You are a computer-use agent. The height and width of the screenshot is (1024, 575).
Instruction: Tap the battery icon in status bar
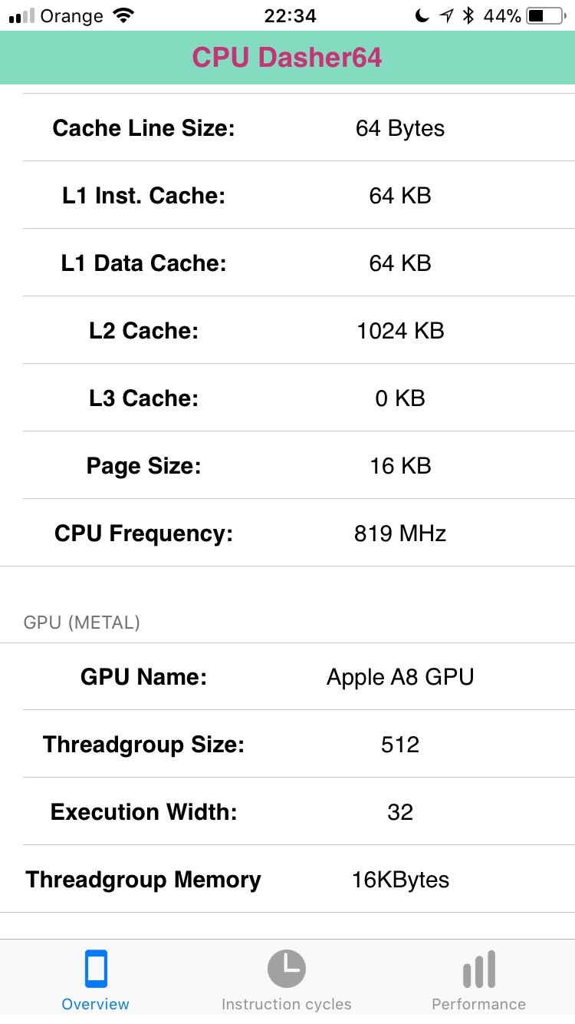(x=546, y=16)
